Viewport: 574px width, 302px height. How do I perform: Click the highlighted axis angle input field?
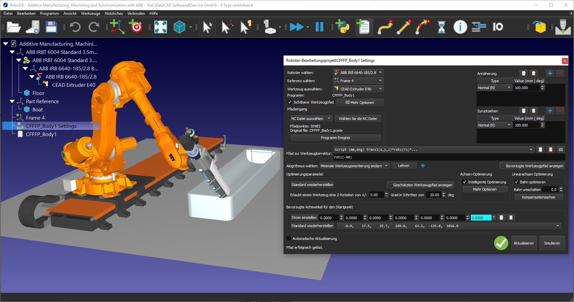(x=481, y=217)
